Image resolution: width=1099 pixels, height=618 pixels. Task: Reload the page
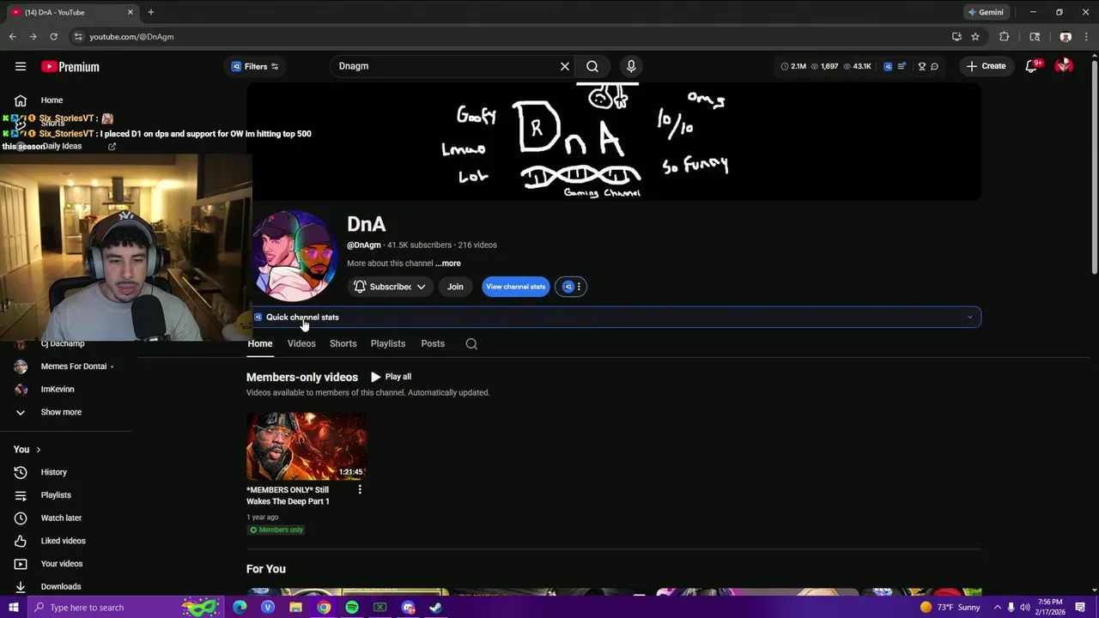(53, 37)
